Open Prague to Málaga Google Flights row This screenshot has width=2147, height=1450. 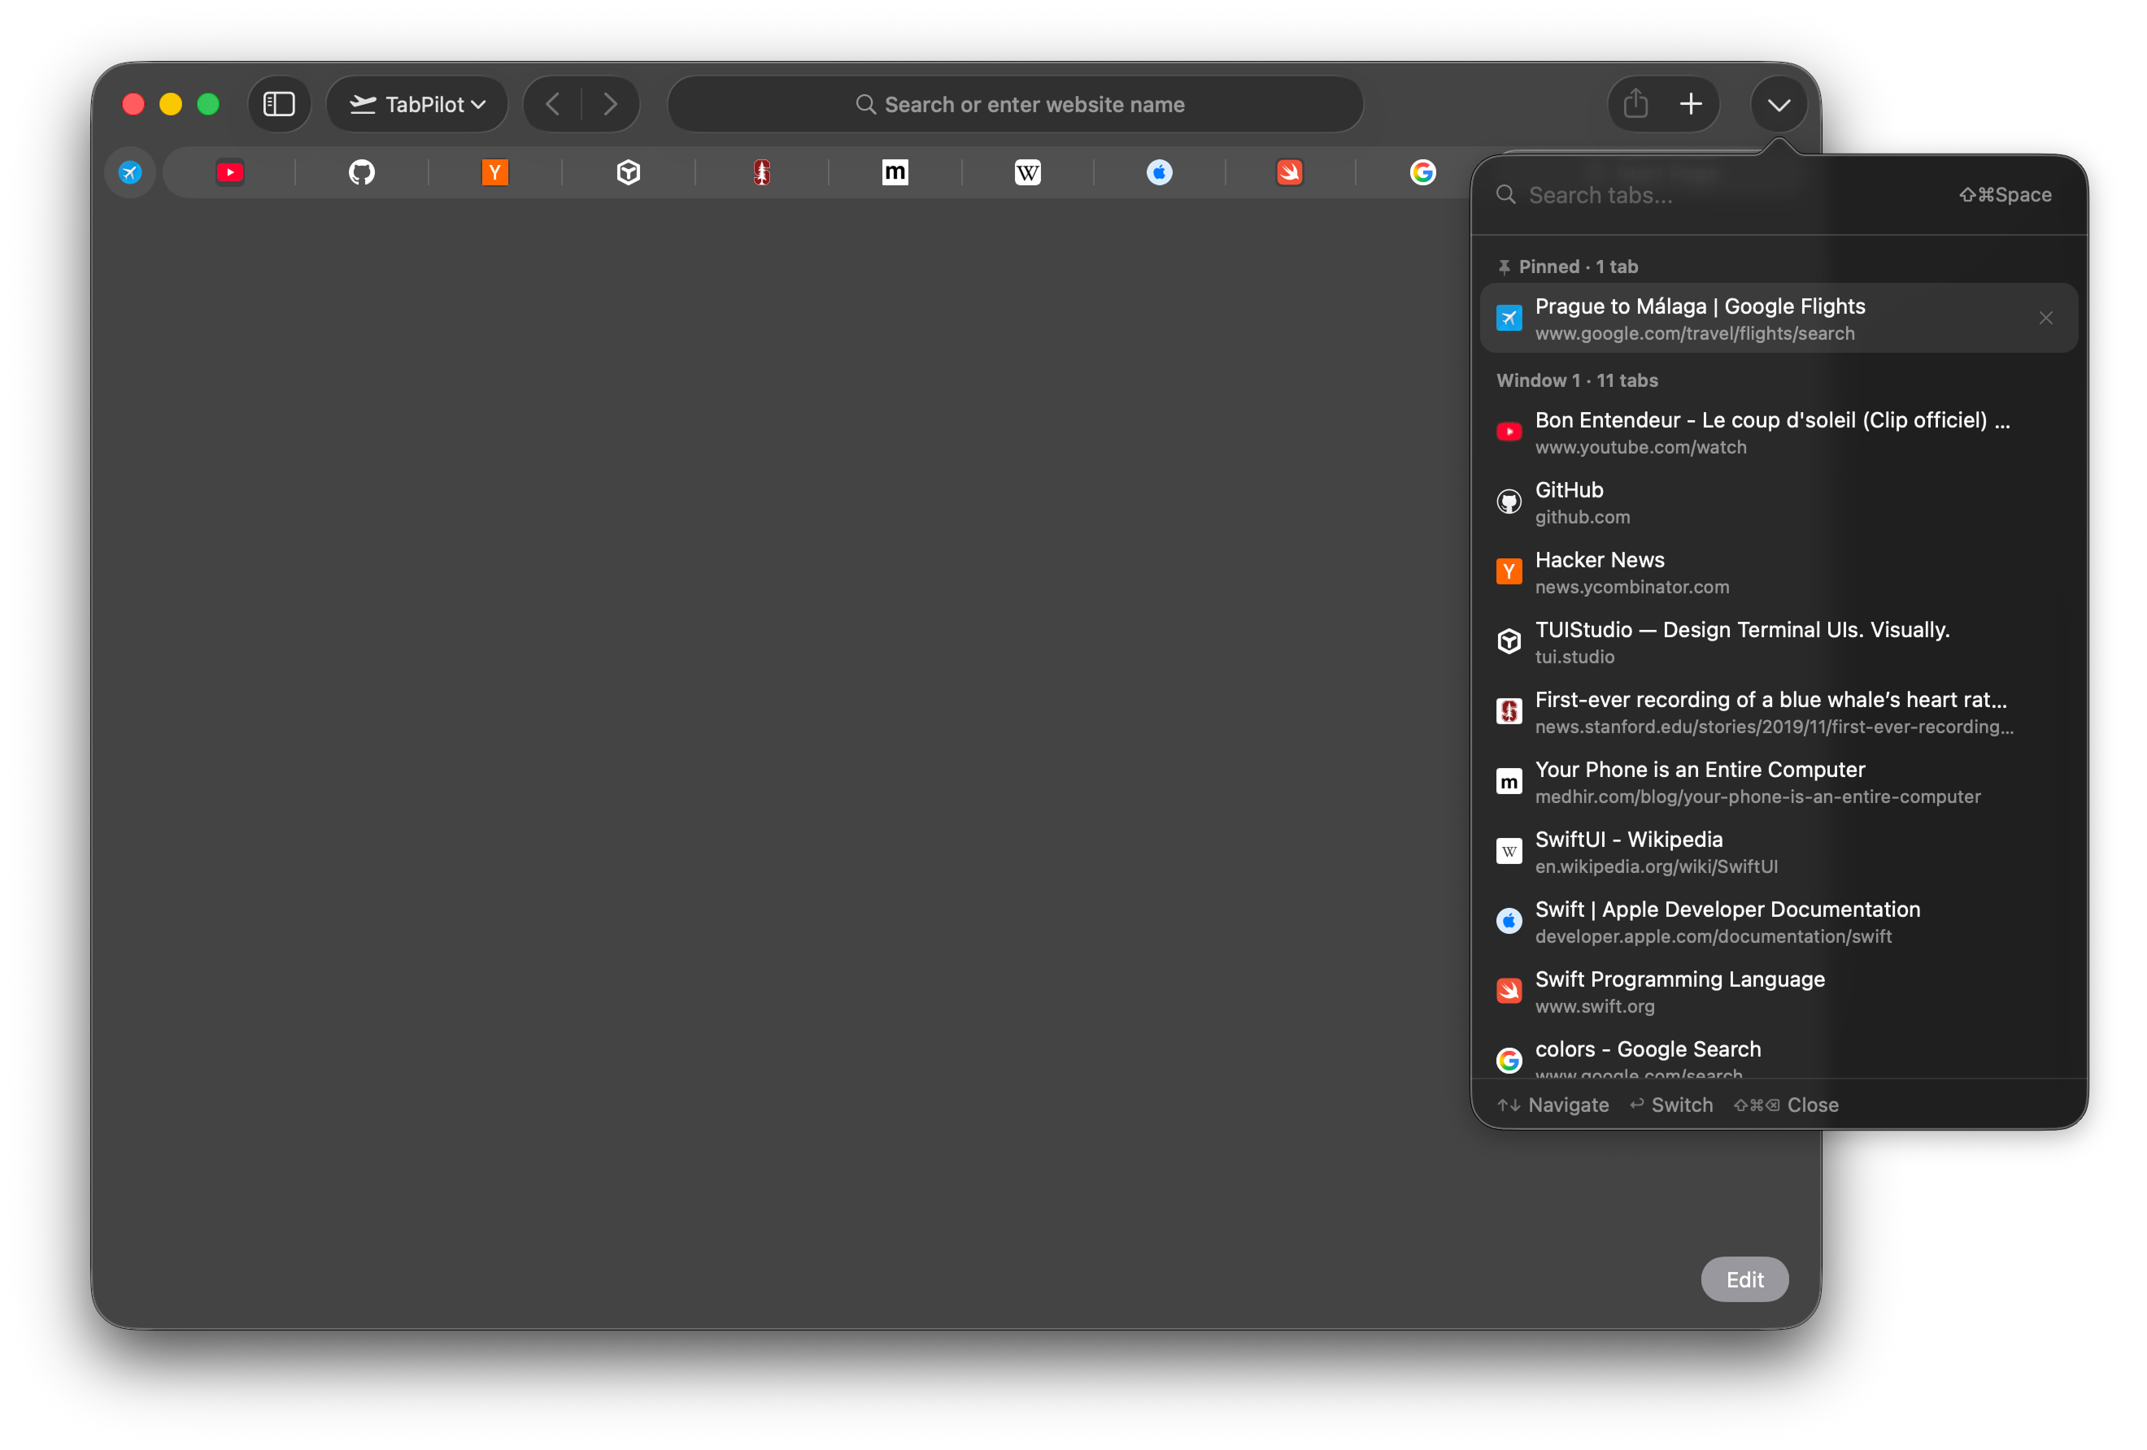tap(1779, 318)
